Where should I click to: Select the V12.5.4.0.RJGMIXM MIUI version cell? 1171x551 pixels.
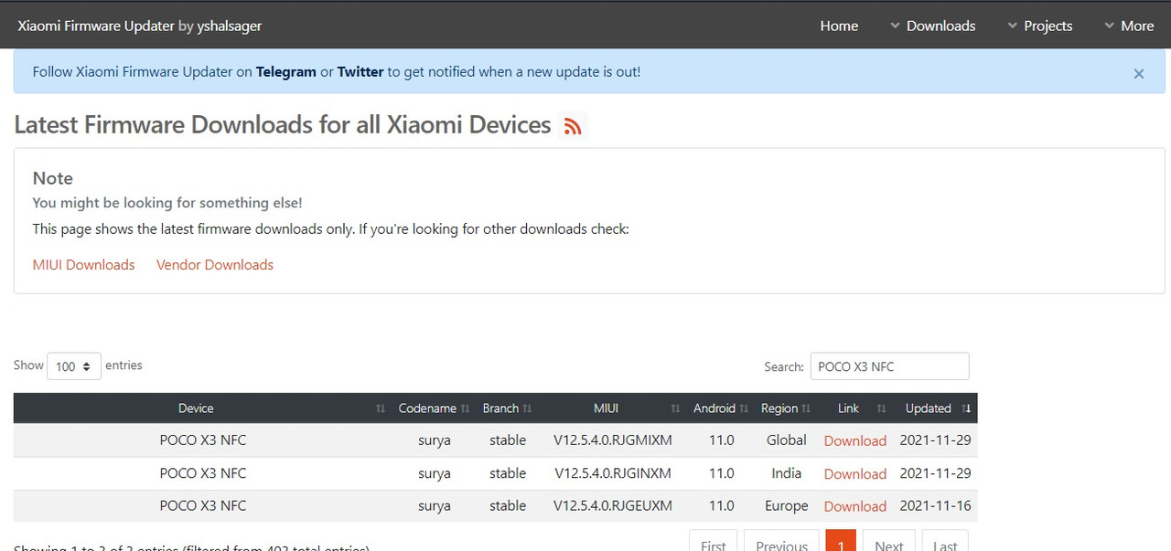pyautogui.click(x=613, y=440)
